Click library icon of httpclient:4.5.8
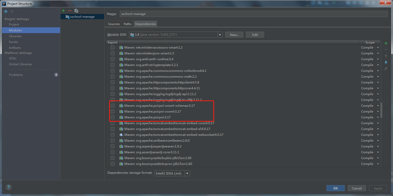Viewport: 393px width, 196px height. pos(121,82)
